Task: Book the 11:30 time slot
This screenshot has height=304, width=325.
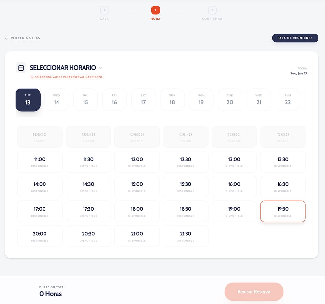Action: coord(88,162)
